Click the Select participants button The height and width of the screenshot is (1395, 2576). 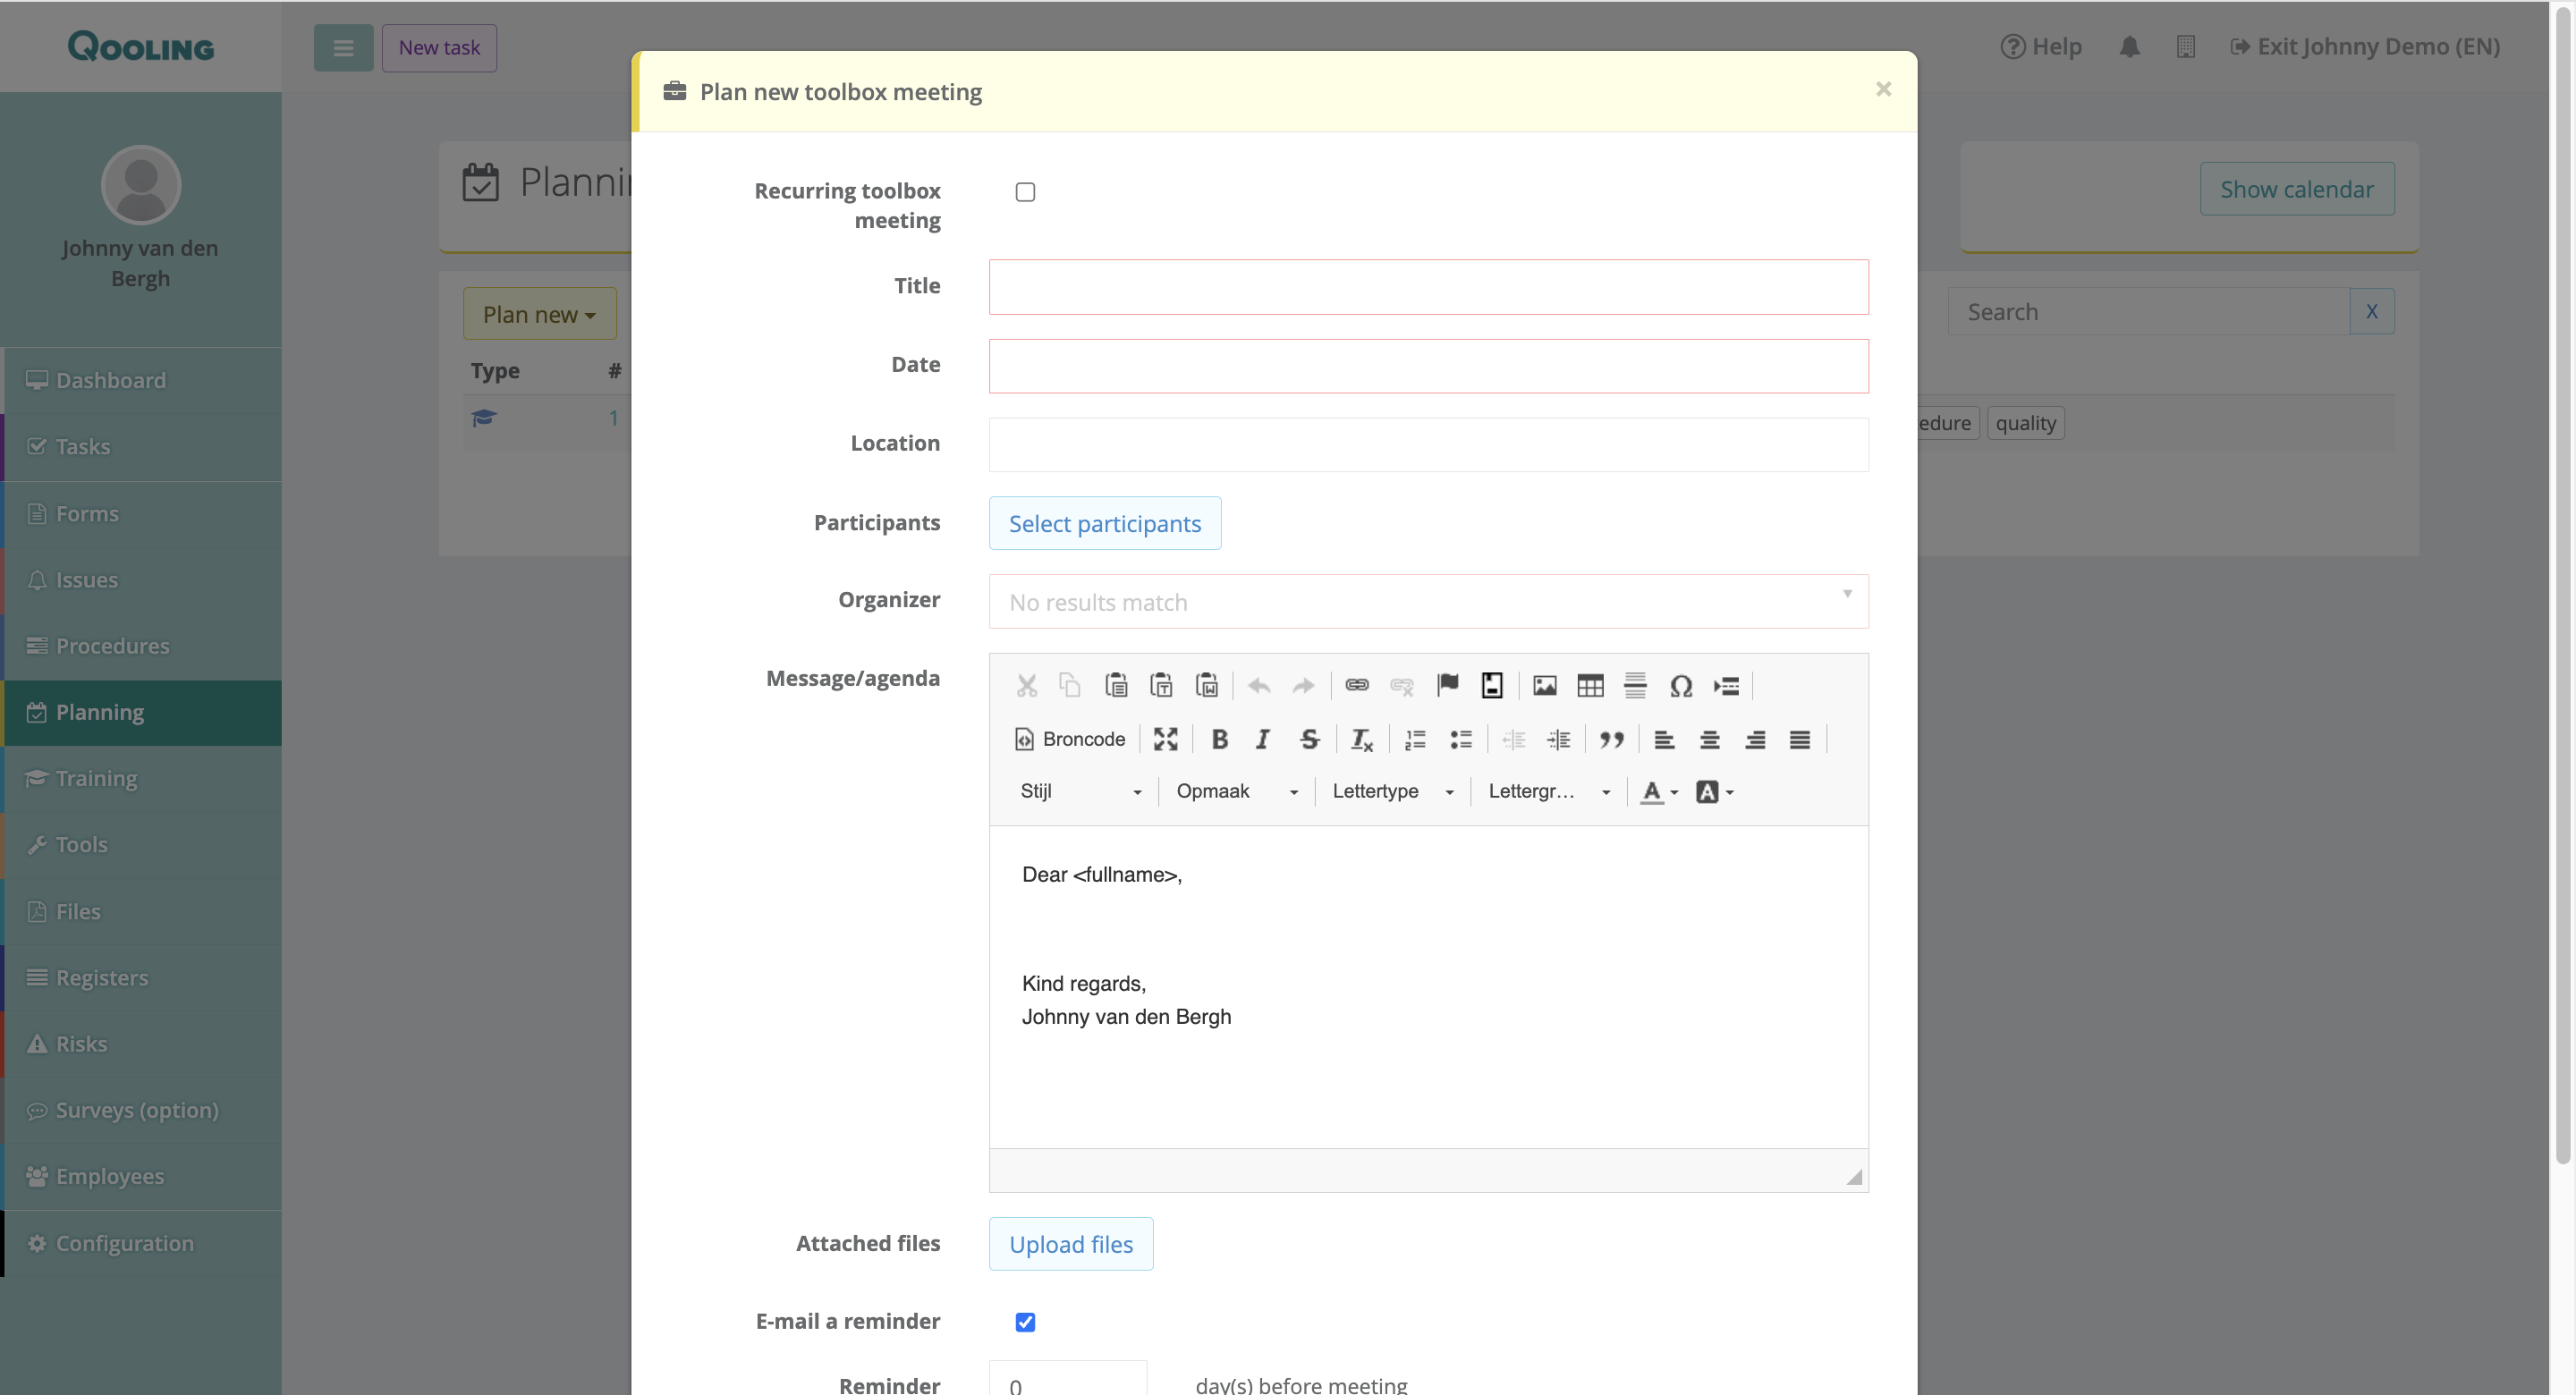(1104, 524)
